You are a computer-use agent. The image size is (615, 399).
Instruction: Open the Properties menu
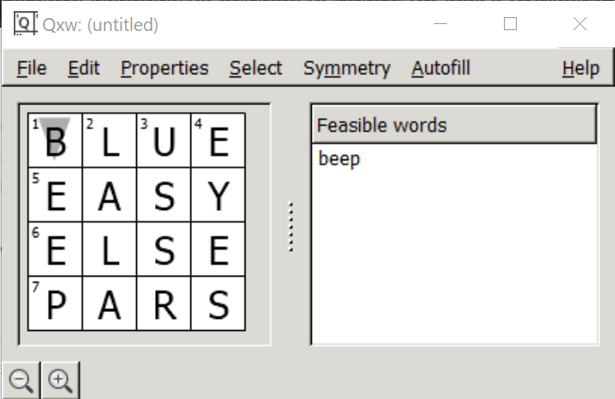click(x=165, y=68)
